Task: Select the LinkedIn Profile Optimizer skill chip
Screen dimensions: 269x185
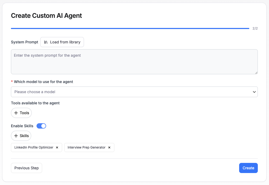Action: (33, 147)
